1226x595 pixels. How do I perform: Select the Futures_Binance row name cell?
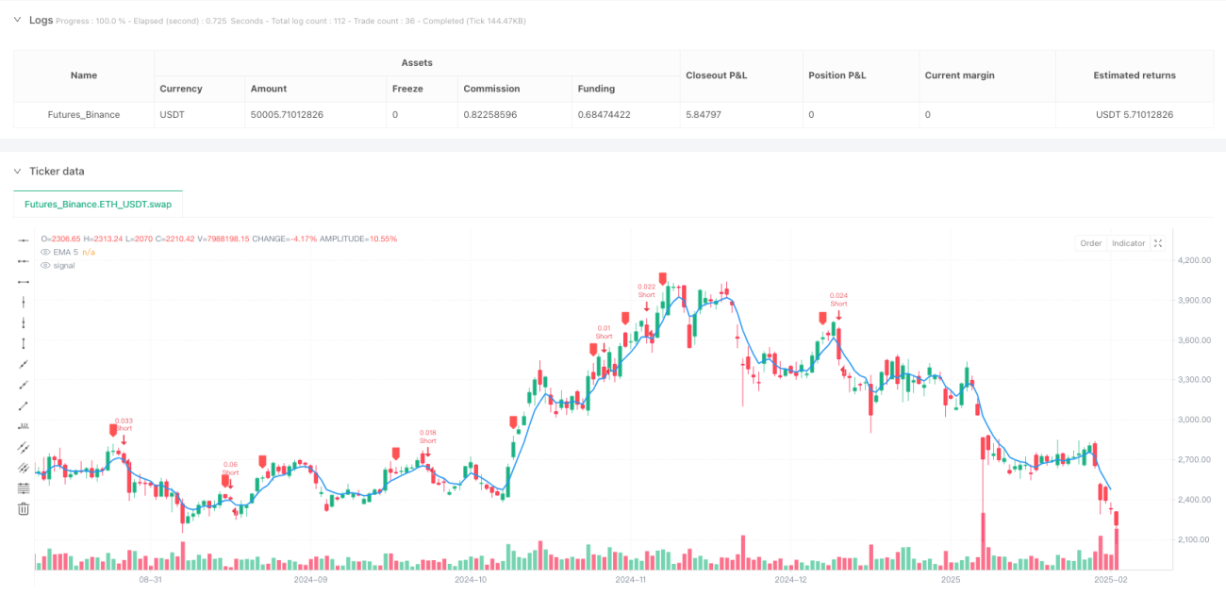84,114
